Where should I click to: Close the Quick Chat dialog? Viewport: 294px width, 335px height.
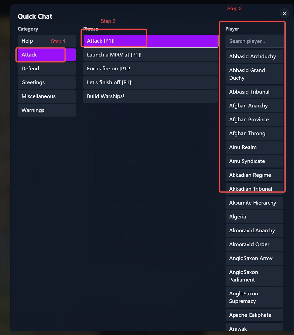tap(284, 13)
